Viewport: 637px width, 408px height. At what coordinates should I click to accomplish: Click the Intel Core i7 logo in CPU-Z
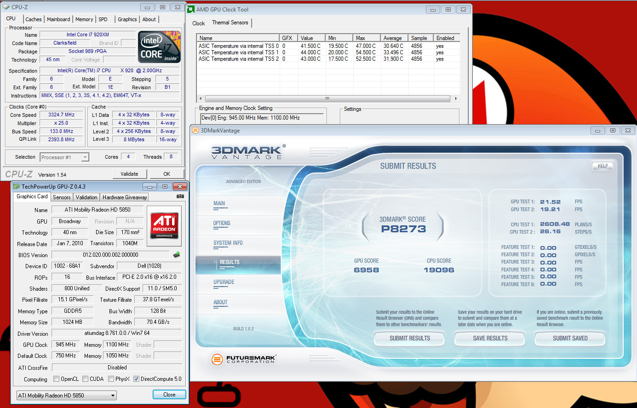pos(159,47)
